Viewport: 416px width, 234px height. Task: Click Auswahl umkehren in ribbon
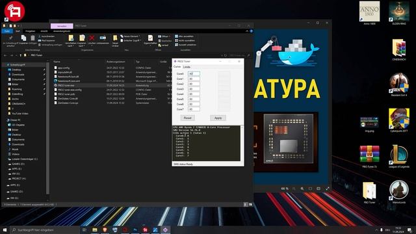point(185,45)
